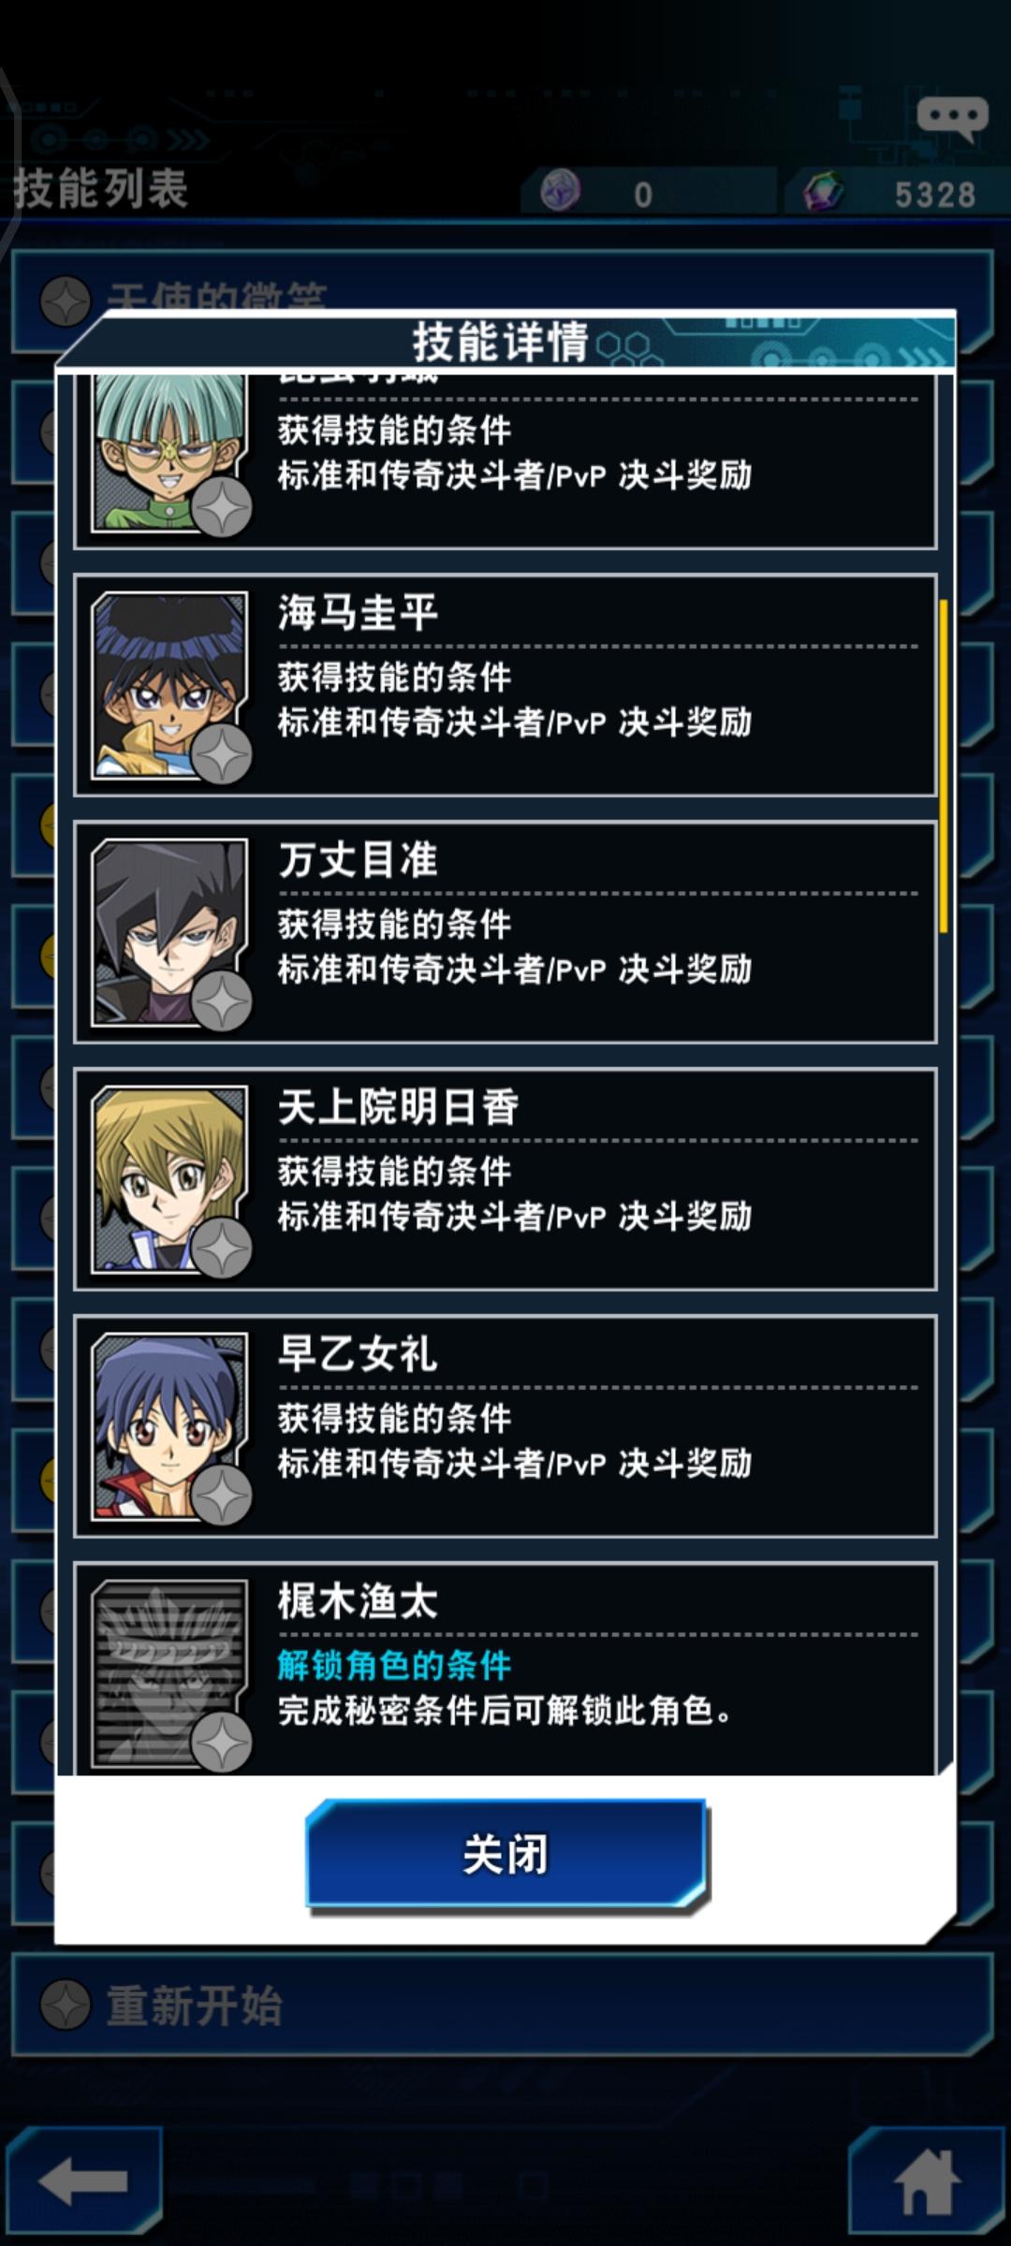Open 解锁角色的条件 unlock conditions link
Viewport: 1011px width, 2246px height.
pos(394,1666)
